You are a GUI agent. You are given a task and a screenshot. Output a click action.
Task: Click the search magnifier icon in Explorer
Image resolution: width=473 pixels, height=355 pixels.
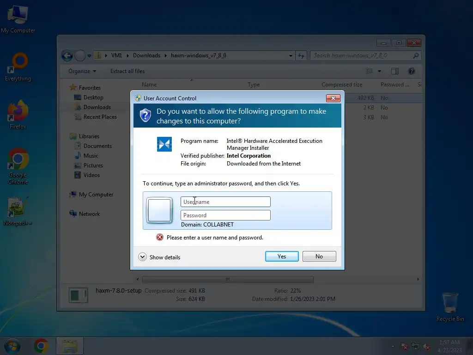coord(416,55)
